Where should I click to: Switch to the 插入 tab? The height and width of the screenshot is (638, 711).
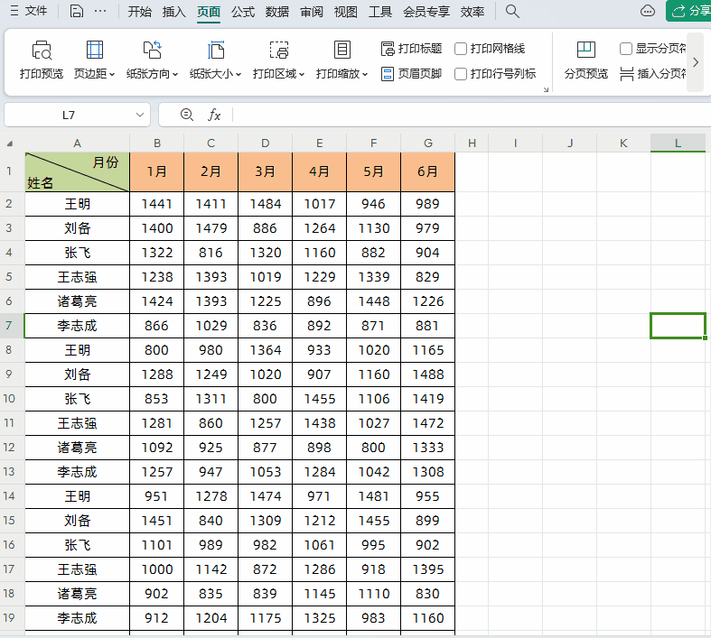pos(173,12)
